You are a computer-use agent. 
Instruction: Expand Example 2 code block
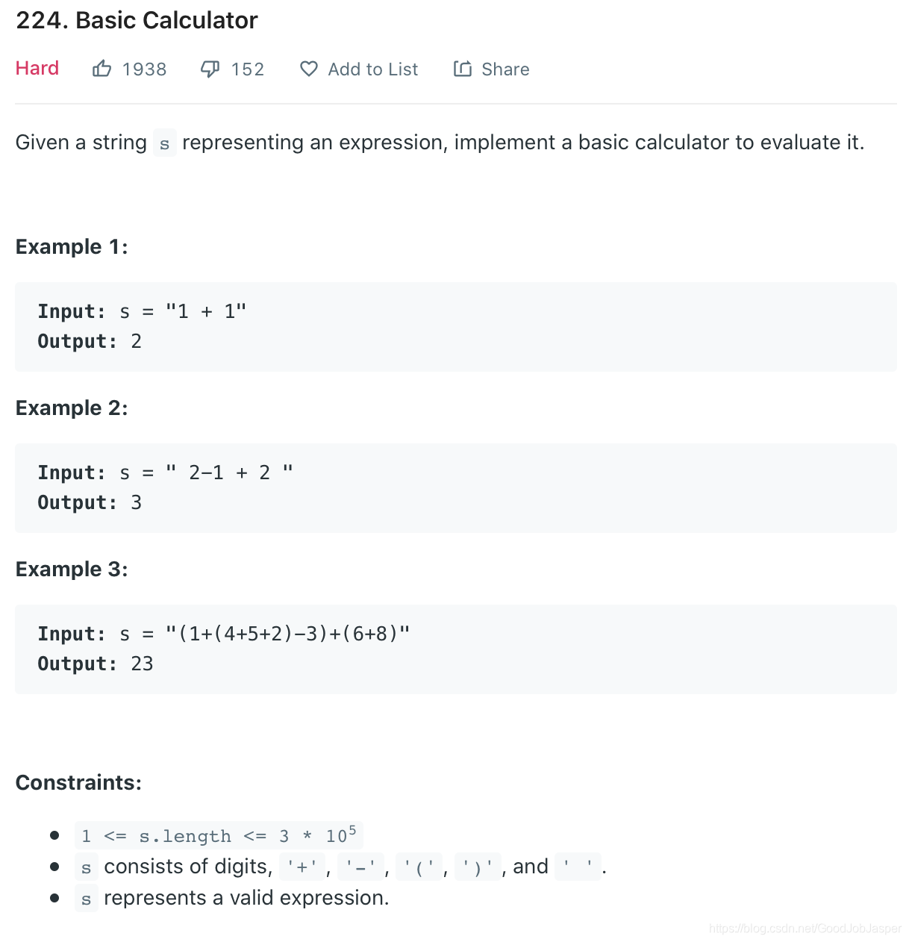tap(455, 487)
